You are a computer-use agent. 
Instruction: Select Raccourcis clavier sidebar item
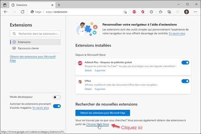(x=35, y=48)
